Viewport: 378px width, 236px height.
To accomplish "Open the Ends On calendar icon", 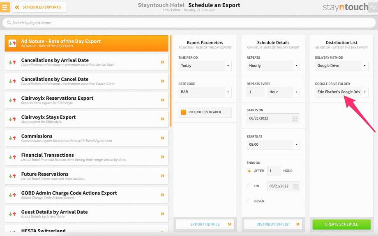I will coord(296,186).
